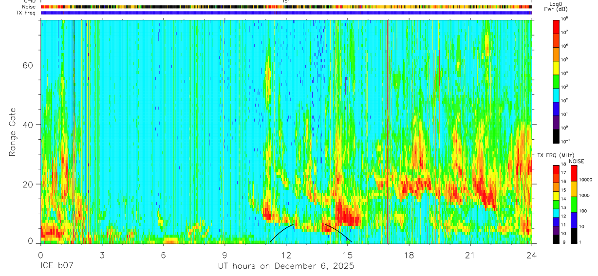Click the 9 hour tick label on the time axis
Viewport: 598px width, 276px height.
(225, 255)
